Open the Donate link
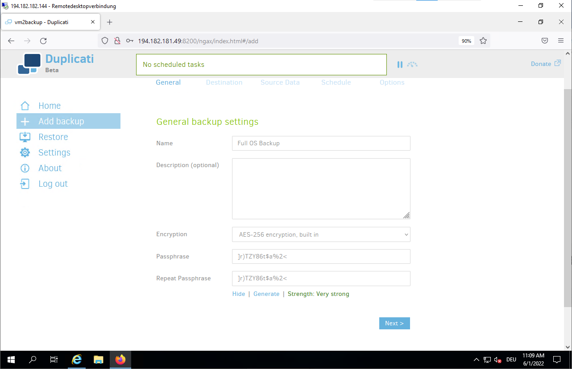Image resolution: width=572 pixels, height=369 pixels. tap(545, 64)
